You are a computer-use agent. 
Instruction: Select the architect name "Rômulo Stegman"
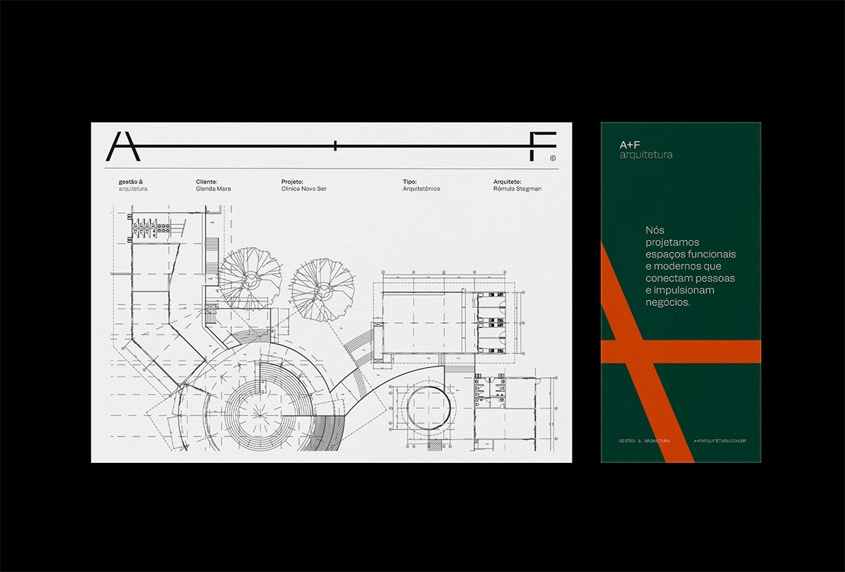pyautogui.click(x=518, y=189)
